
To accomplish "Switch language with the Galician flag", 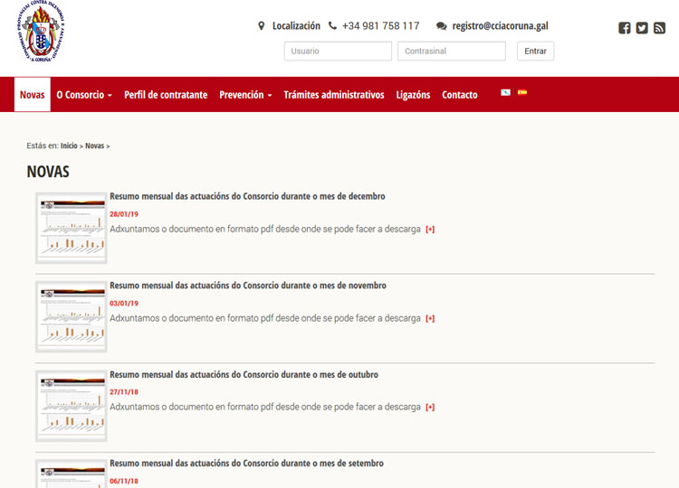I will click(x=505, y=92).
